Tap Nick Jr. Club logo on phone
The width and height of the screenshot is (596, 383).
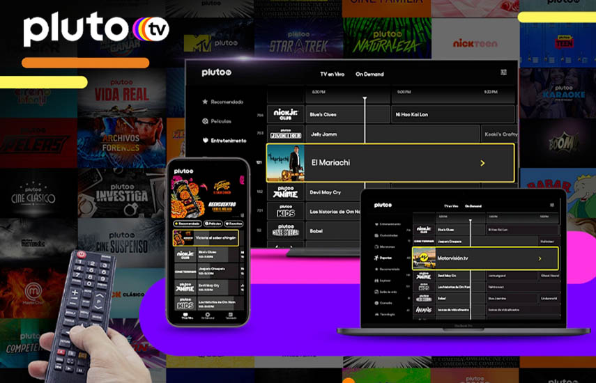pos(185,254)
